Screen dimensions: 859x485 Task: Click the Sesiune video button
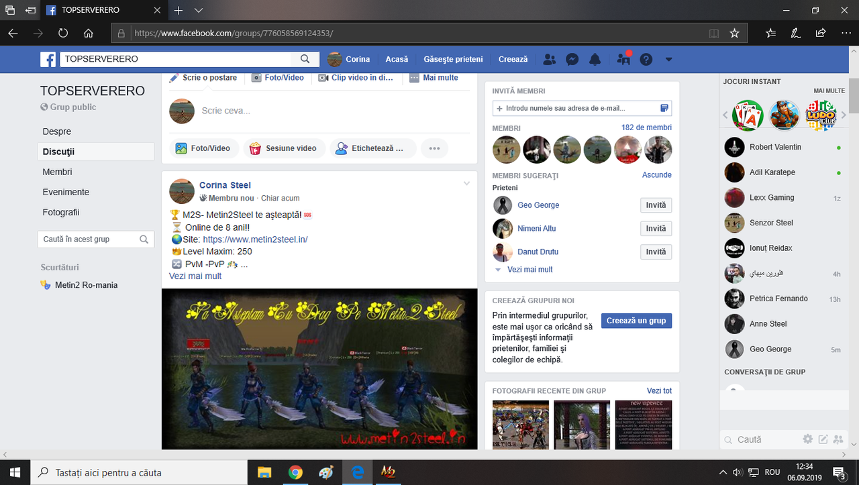[284, 148]
